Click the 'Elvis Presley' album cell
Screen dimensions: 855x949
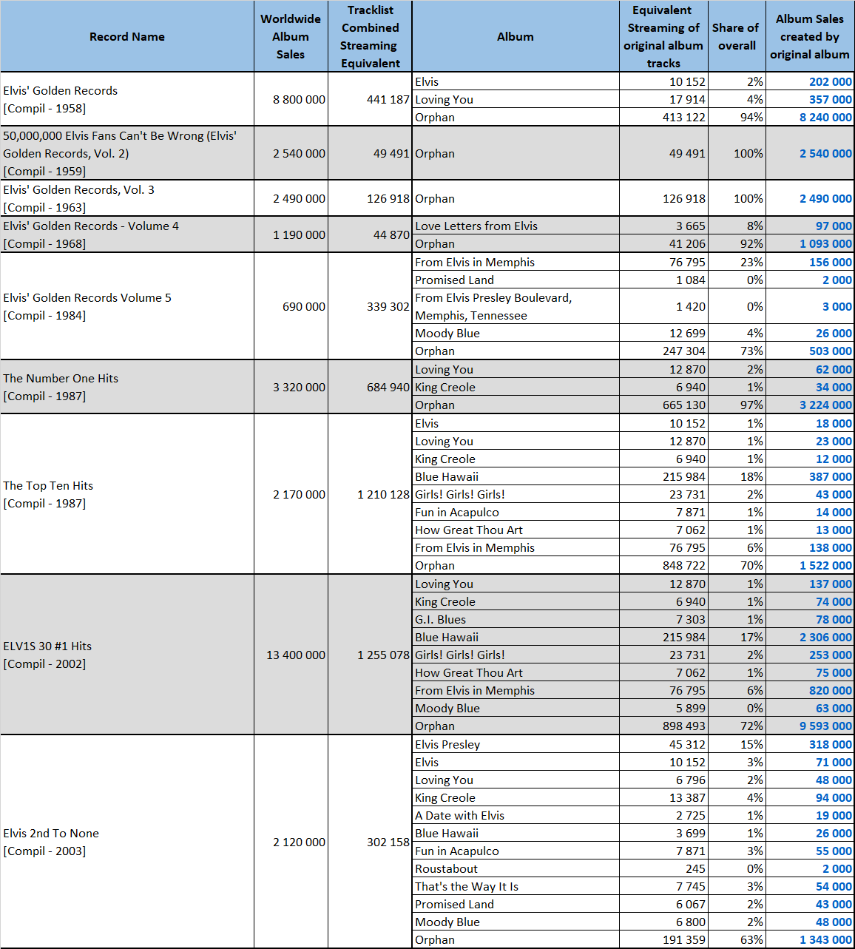pyautogui.click(x=516, y=744)
